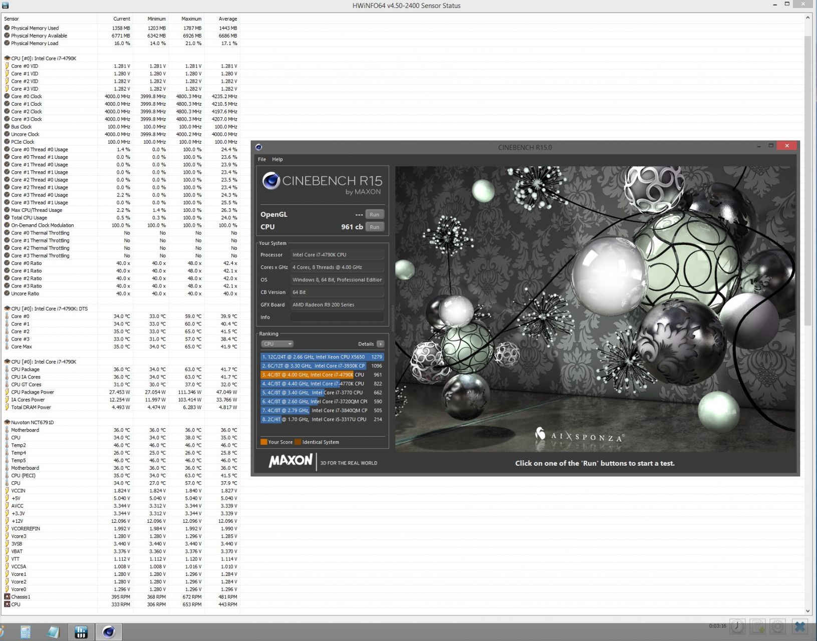Select the VBAT voltage row
The image size is (817, 641).
(x=120, y=551)
